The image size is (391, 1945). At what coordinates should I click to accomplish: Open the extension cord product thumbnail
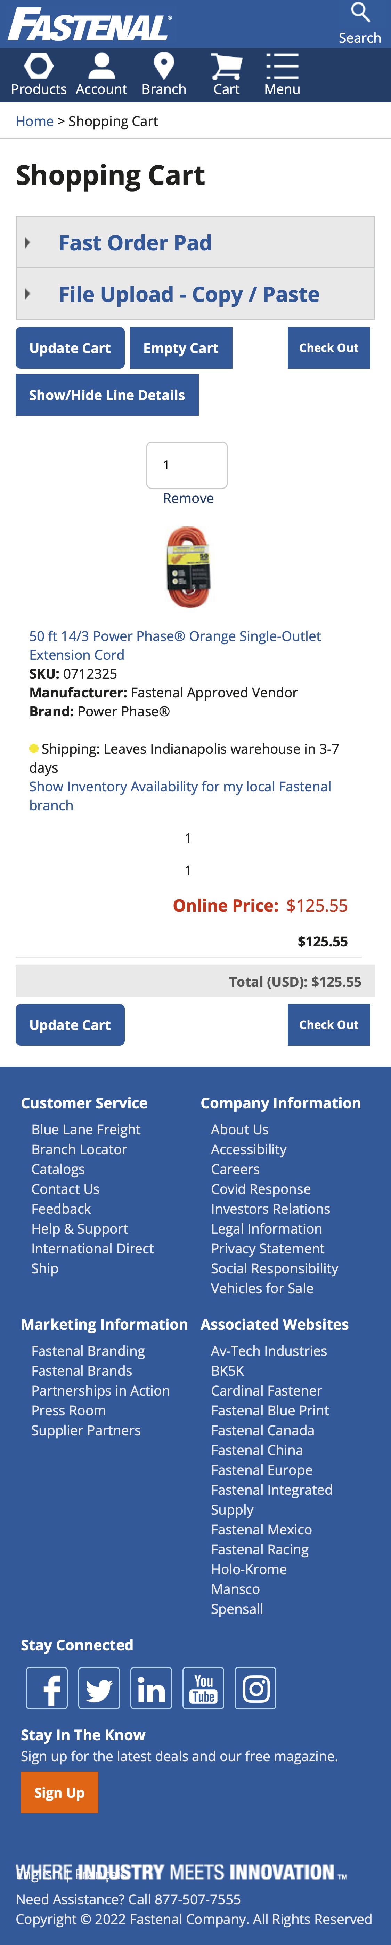pyautogui.click(x=188, y=567)
